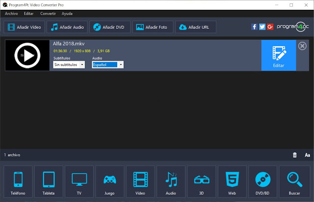This screenshot has width=314, height=202.
Task: Expand the Audio language dropdown
Action: (x=108, y=65)
